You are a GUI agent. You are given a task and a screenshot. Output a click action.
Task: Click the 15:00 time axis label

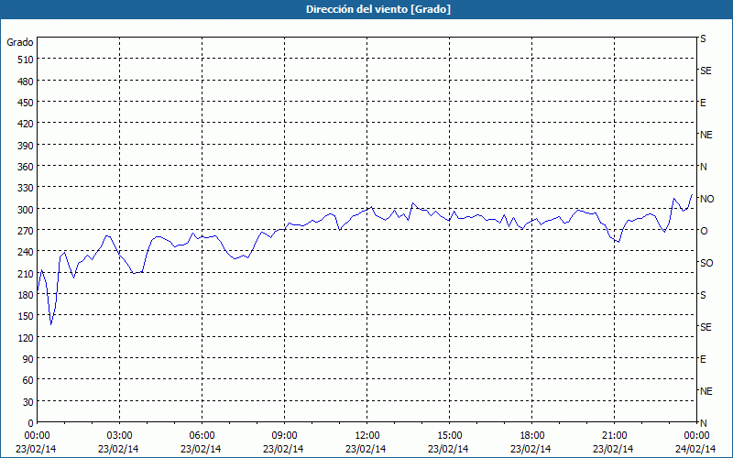[x=449, y=436]
